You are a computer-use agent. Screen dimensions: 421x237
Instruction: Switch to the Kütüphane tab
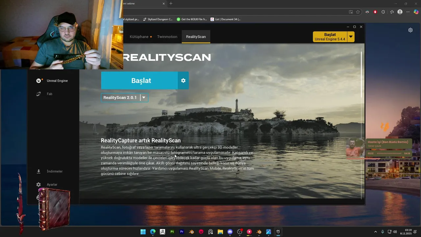139,37
